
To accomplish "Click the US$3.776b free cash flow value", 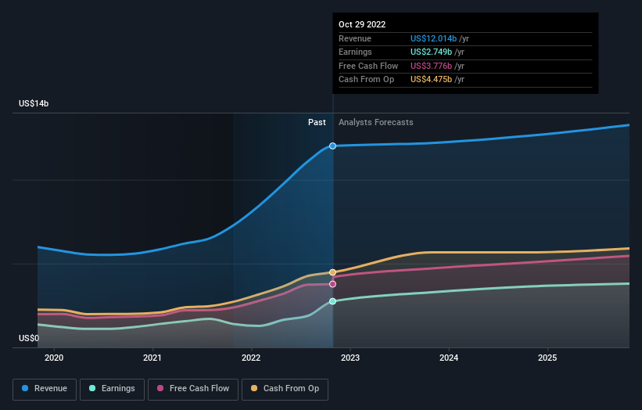I will point(431,66).
